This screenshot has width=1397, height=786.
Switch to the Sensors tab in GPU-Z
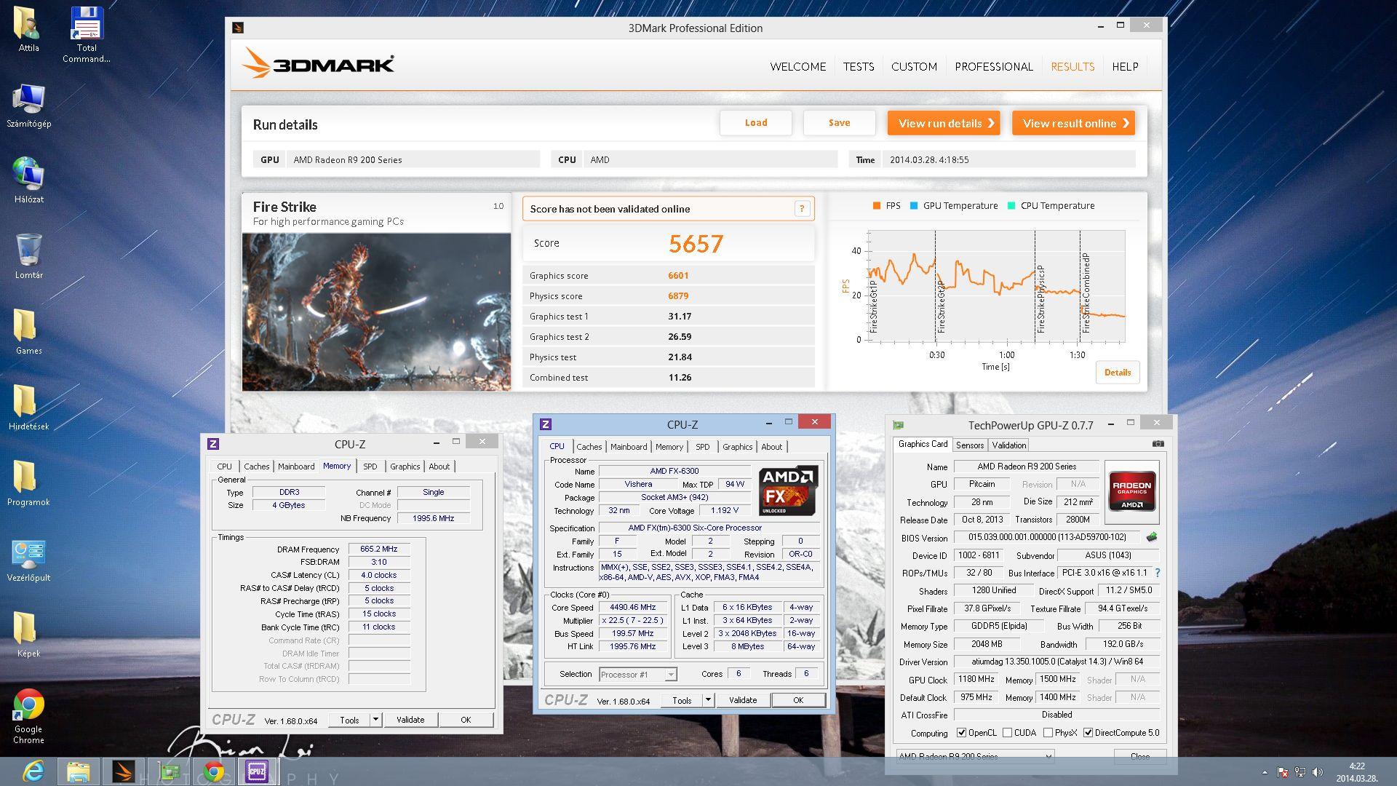click(x=969, y=445)
